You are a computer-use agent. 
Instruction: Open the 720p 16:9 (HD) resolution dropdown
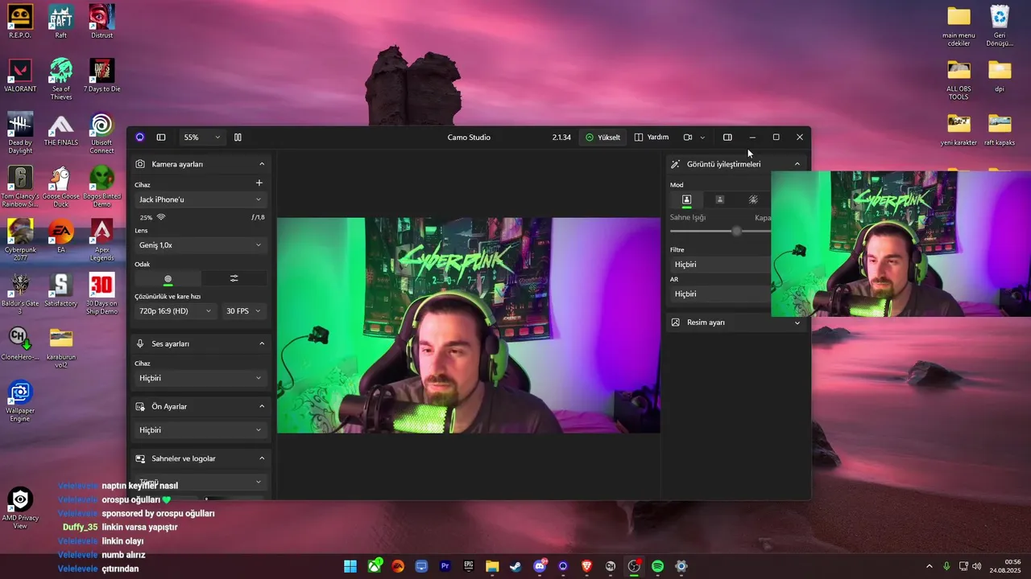(176, 311)
